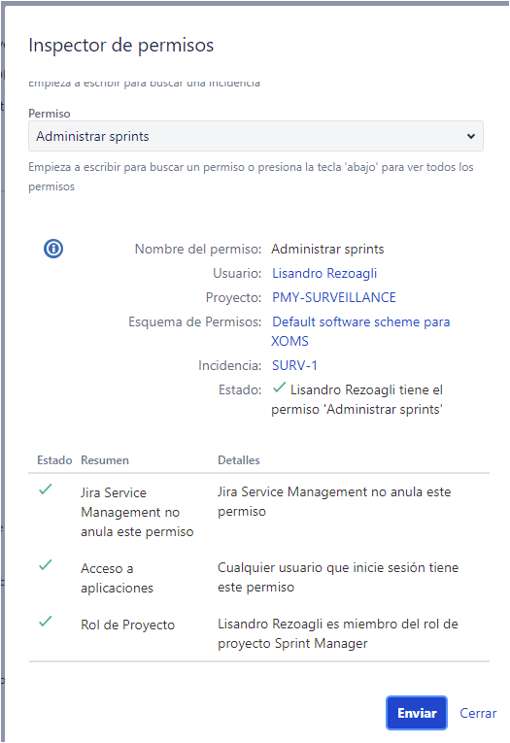The image size is (510, 743).
Task: Click the 'Proyecto:' label
Action: 233,297
